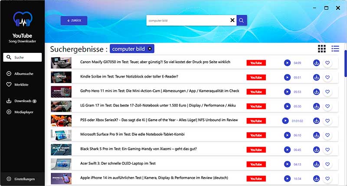Add Canon Maxify GX7050 to Merkliste via heart
Image resolution: width=347 pixels, height=186 pixels.
[327, 63]
